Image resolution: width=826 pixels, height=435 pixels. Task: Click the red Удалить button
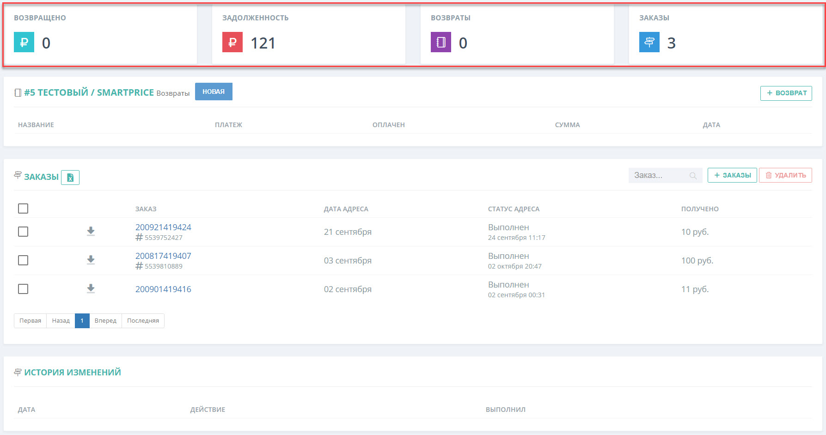tap(785, 175)
